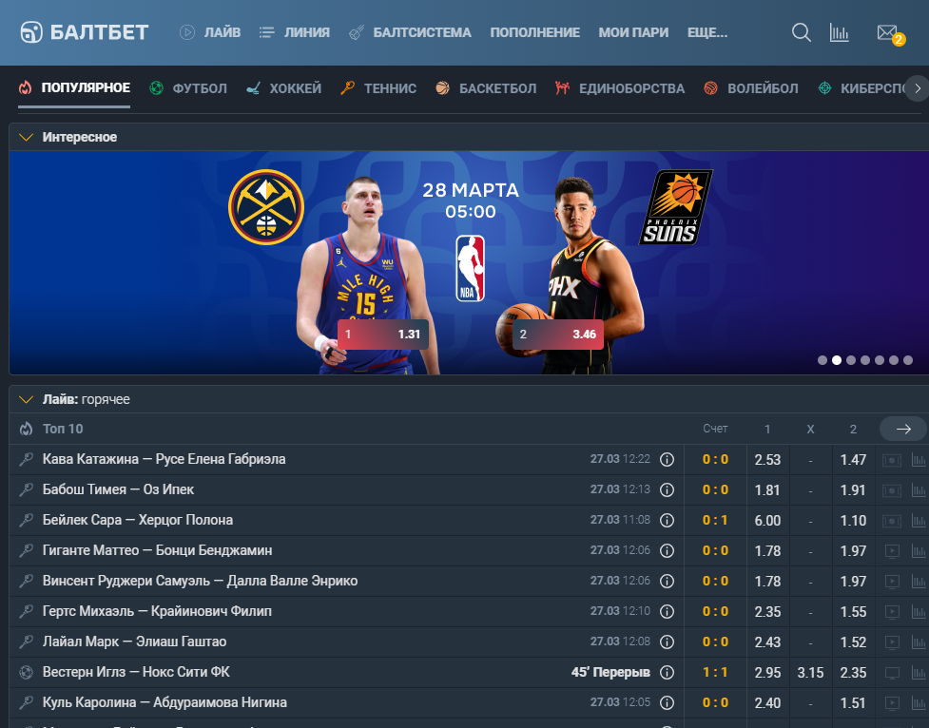Open Пополнение page
Viewport: 929px width, 728px height.
click(x=535, y=32)
